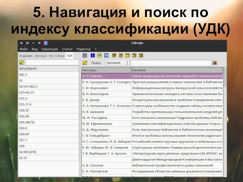Select the second panel layout icon
This screenshot has height=182, width=243.
click(x=121, y=56)
